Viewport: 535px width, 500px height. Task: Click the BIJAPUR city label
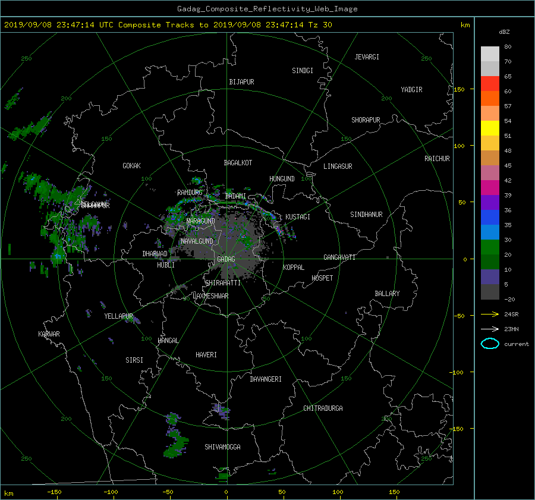pyautogui.click(x=241, y=82)
